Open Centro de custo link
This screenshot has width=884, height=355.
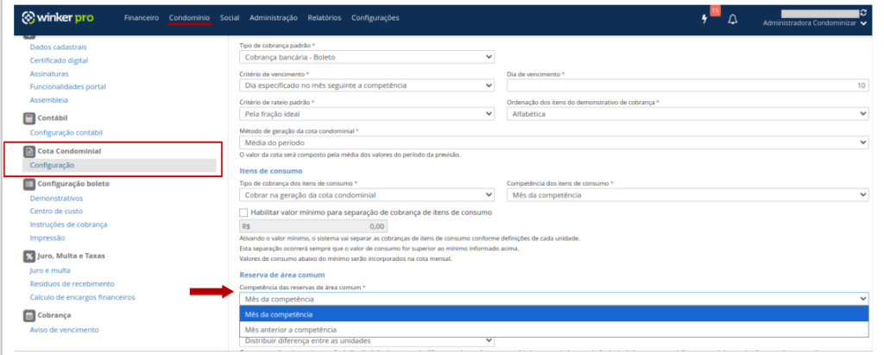tap(56, 211)
